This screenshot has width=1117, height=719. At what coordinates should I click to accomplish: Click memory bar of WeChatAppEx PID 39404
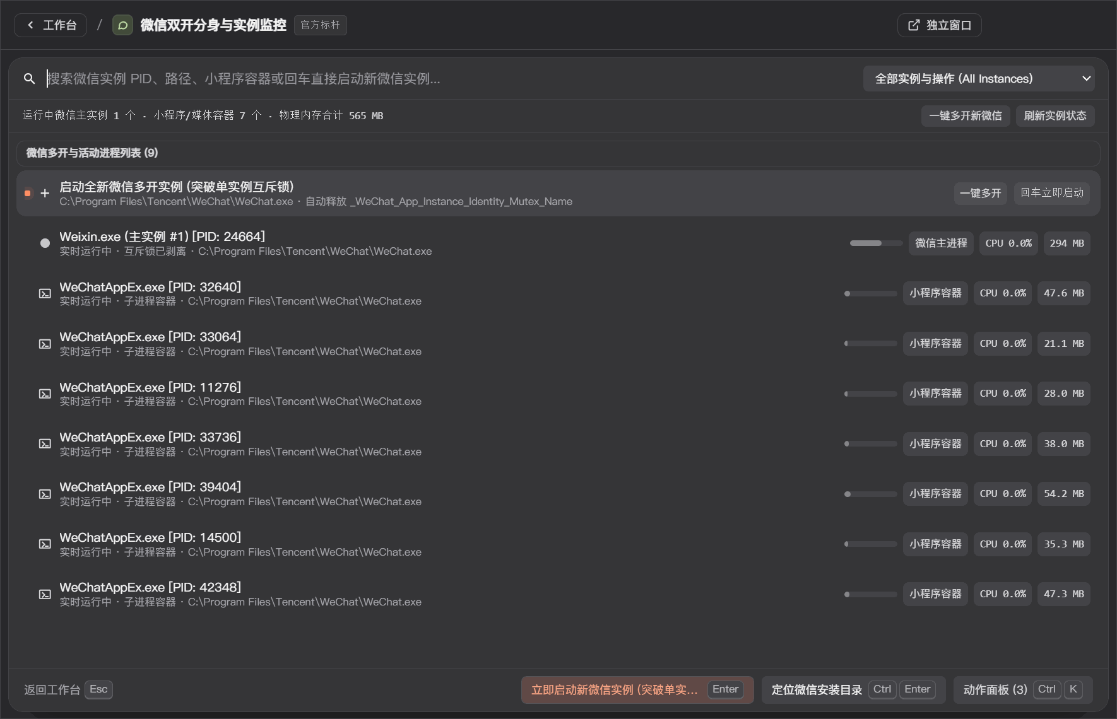click(871, 494)
